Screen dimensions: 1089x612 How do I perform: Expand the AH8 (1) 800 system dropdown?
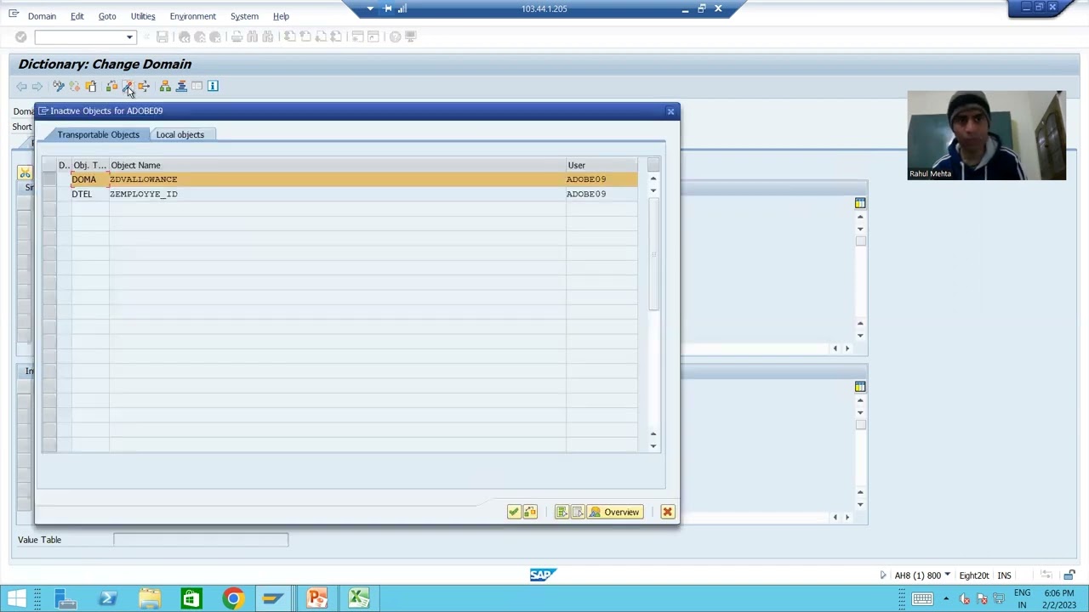coord(947,575)
